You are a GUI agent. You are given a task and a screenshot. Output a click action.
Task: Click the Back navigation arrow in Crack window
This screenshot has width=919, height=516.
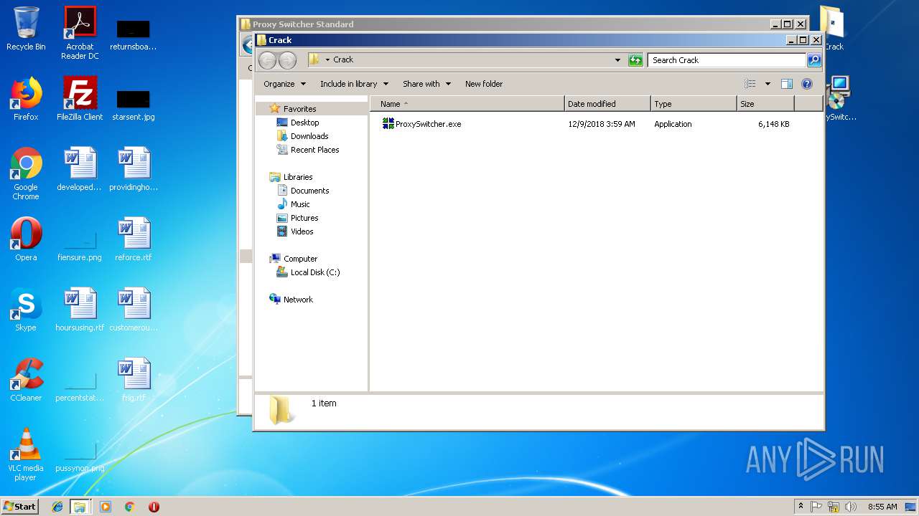pyautogui.click(x=268, y=60)
